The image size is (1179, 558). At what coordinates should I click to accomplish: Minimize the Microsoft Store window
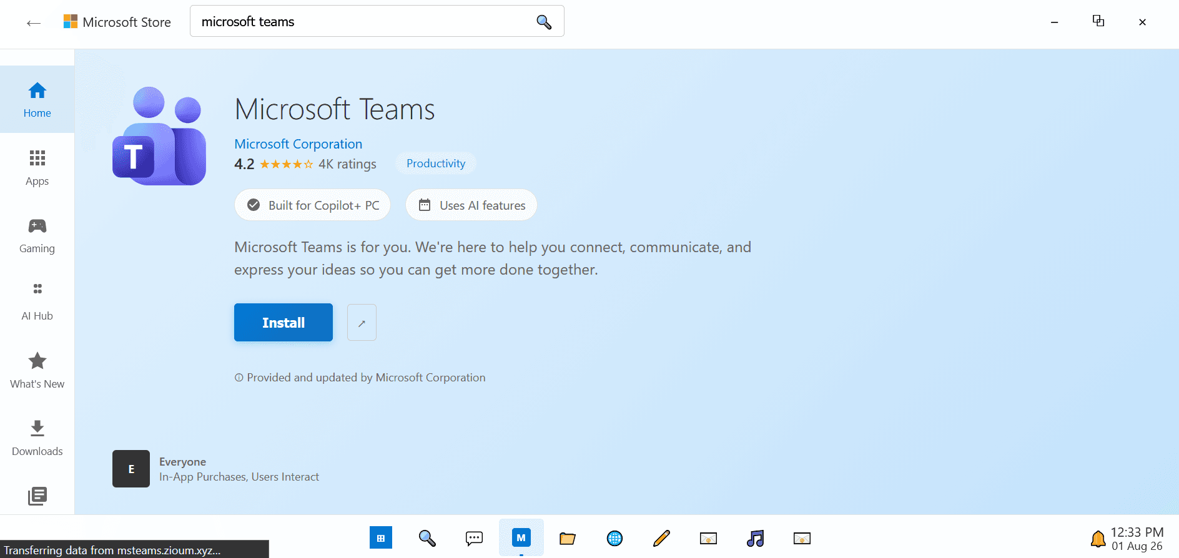pyautogui.click(x=1055, y=22)
